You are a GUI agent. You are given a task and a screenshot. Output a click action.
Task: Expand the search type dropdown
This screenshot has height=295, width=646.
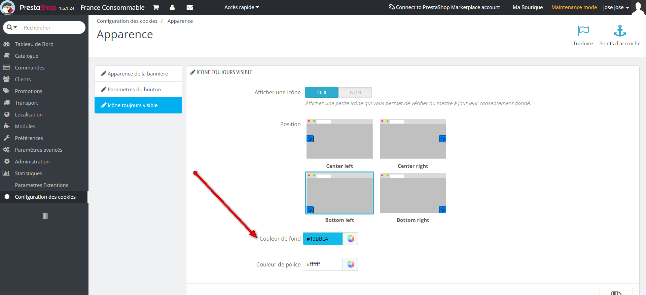[12, 27]
